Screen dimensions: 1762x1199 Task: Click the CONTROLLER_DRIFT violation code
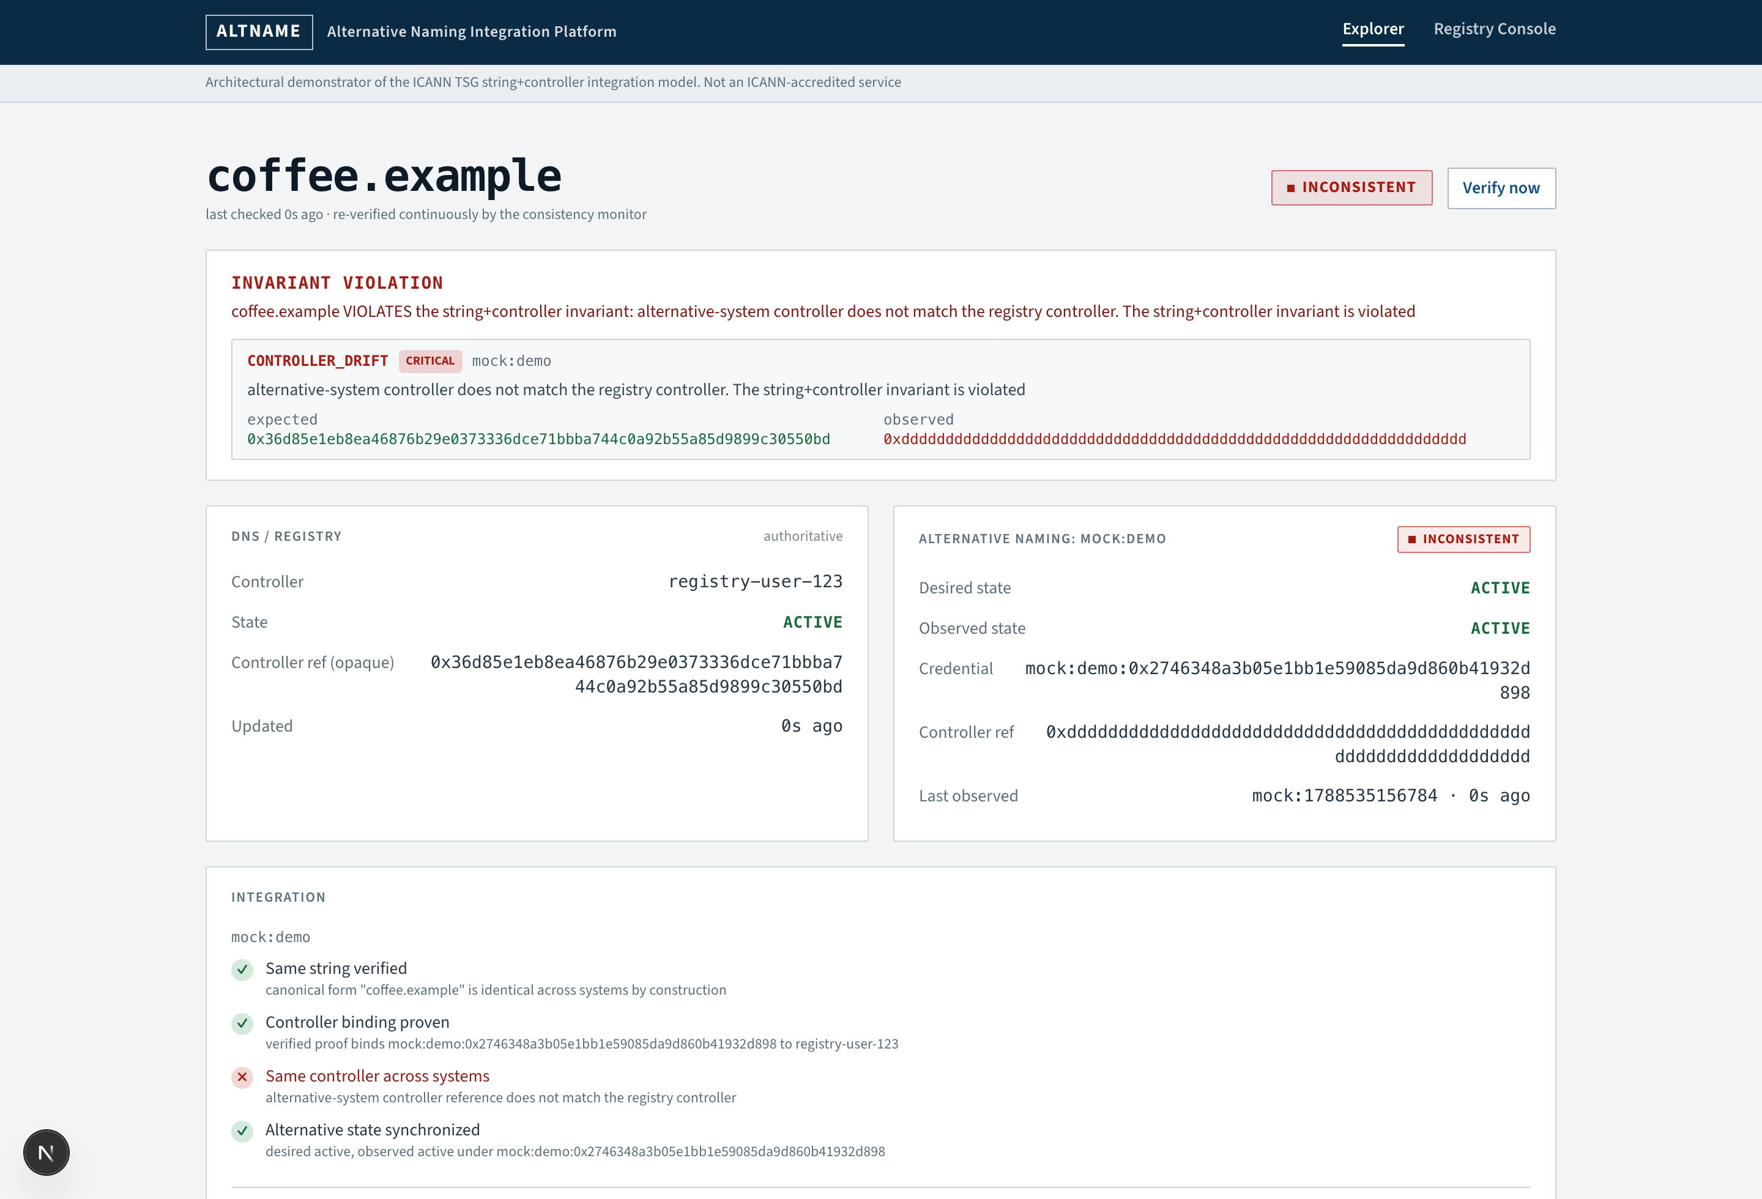point(318,361)
